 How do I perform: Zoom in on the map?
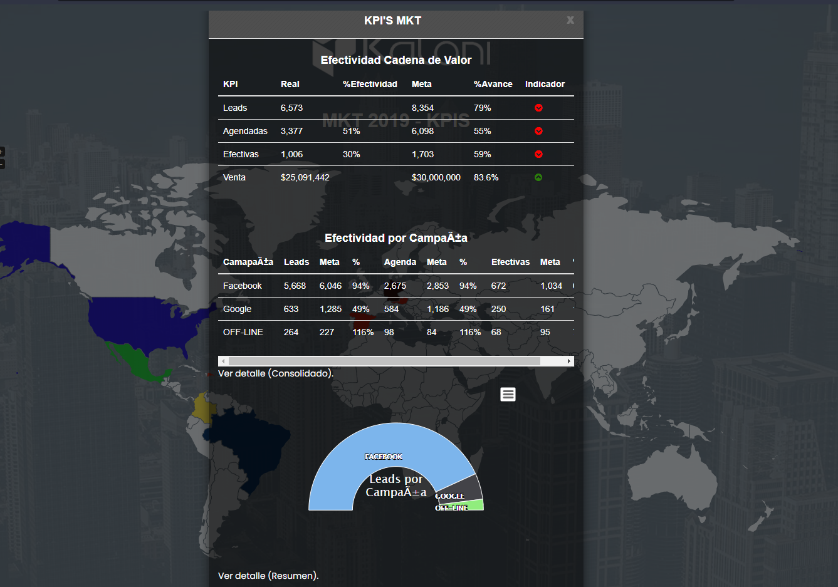pyautogui.click(x=2, y=152)
